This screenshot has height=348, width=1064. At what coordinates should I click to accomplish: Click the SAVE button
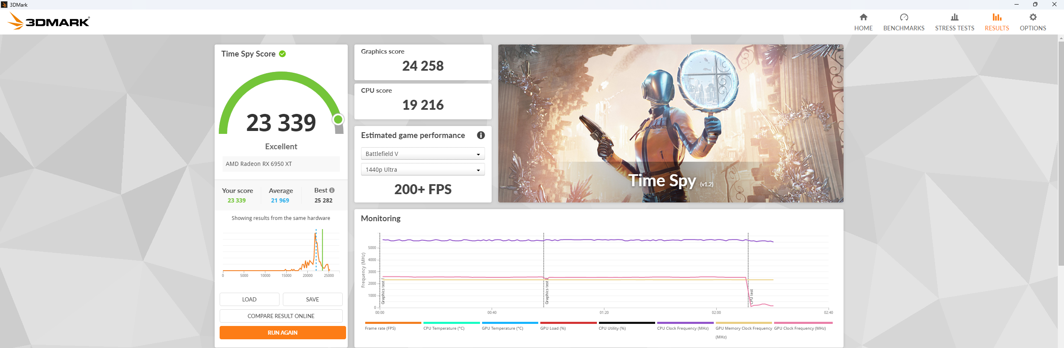tap(312, 299)
